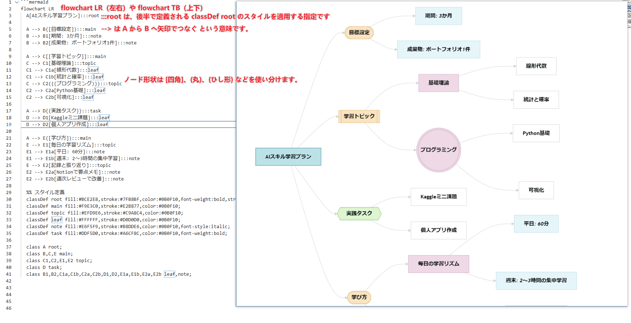Click the 基礎理論 topic node
The image size is (631, 323).
(438, 83)
